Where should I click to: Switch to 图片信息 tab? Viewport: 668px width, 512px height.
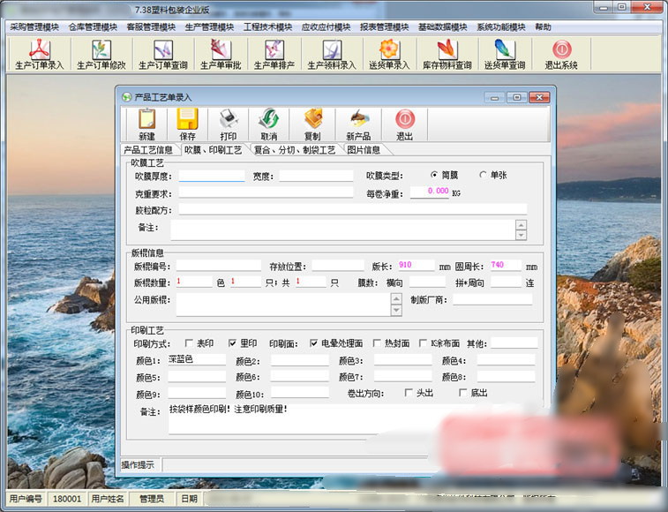click(364, 150)
